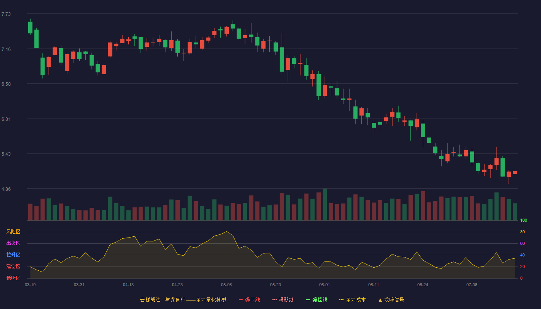Click the orange 80 indicator axis value

pos(522,232)
